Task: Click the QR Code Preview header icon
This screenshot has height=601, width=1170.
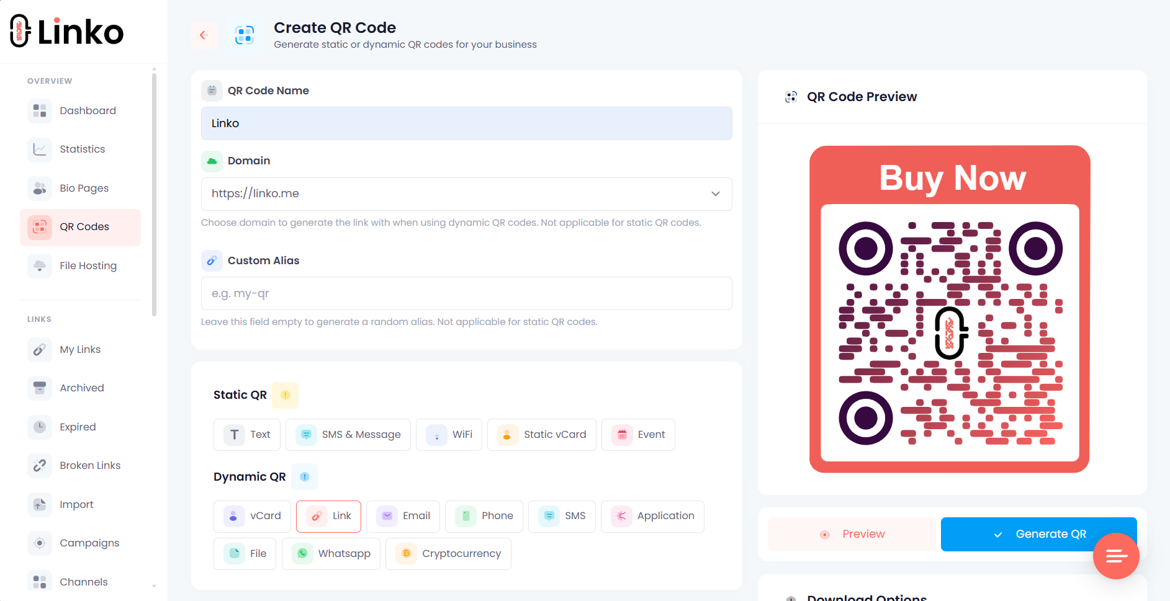Action: 791,97
